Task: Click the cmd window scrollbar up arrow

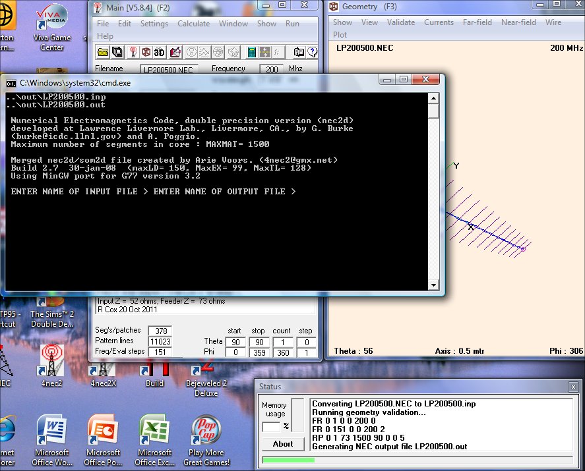Action: (x=433, y=97)
